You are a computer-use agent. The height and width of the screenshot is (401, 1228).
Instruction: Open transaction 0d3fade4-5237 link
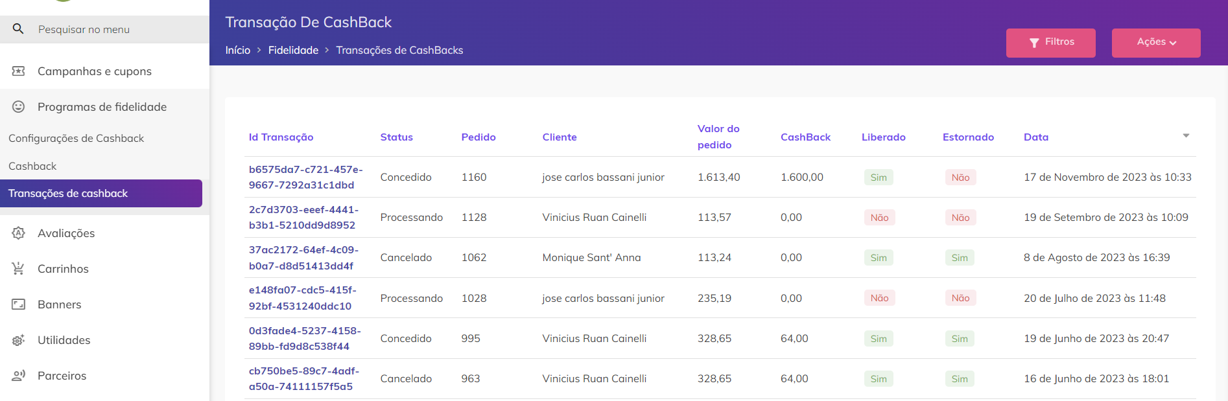pos(305,338)
